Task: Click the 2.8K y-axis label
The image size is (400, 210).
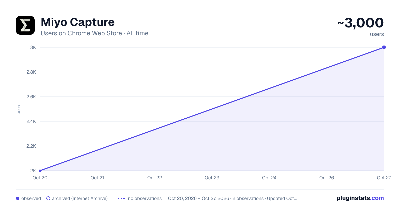Action: (x=31, y=72)
